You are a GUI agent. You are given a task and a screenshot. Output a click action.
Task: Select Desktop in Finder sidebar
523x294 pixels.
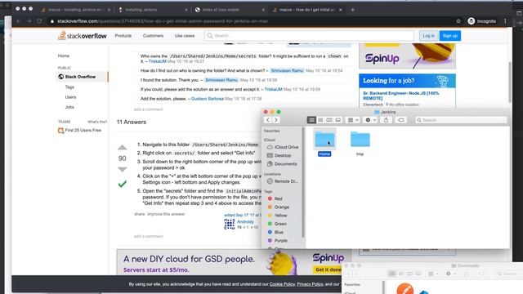pos(279,155)
